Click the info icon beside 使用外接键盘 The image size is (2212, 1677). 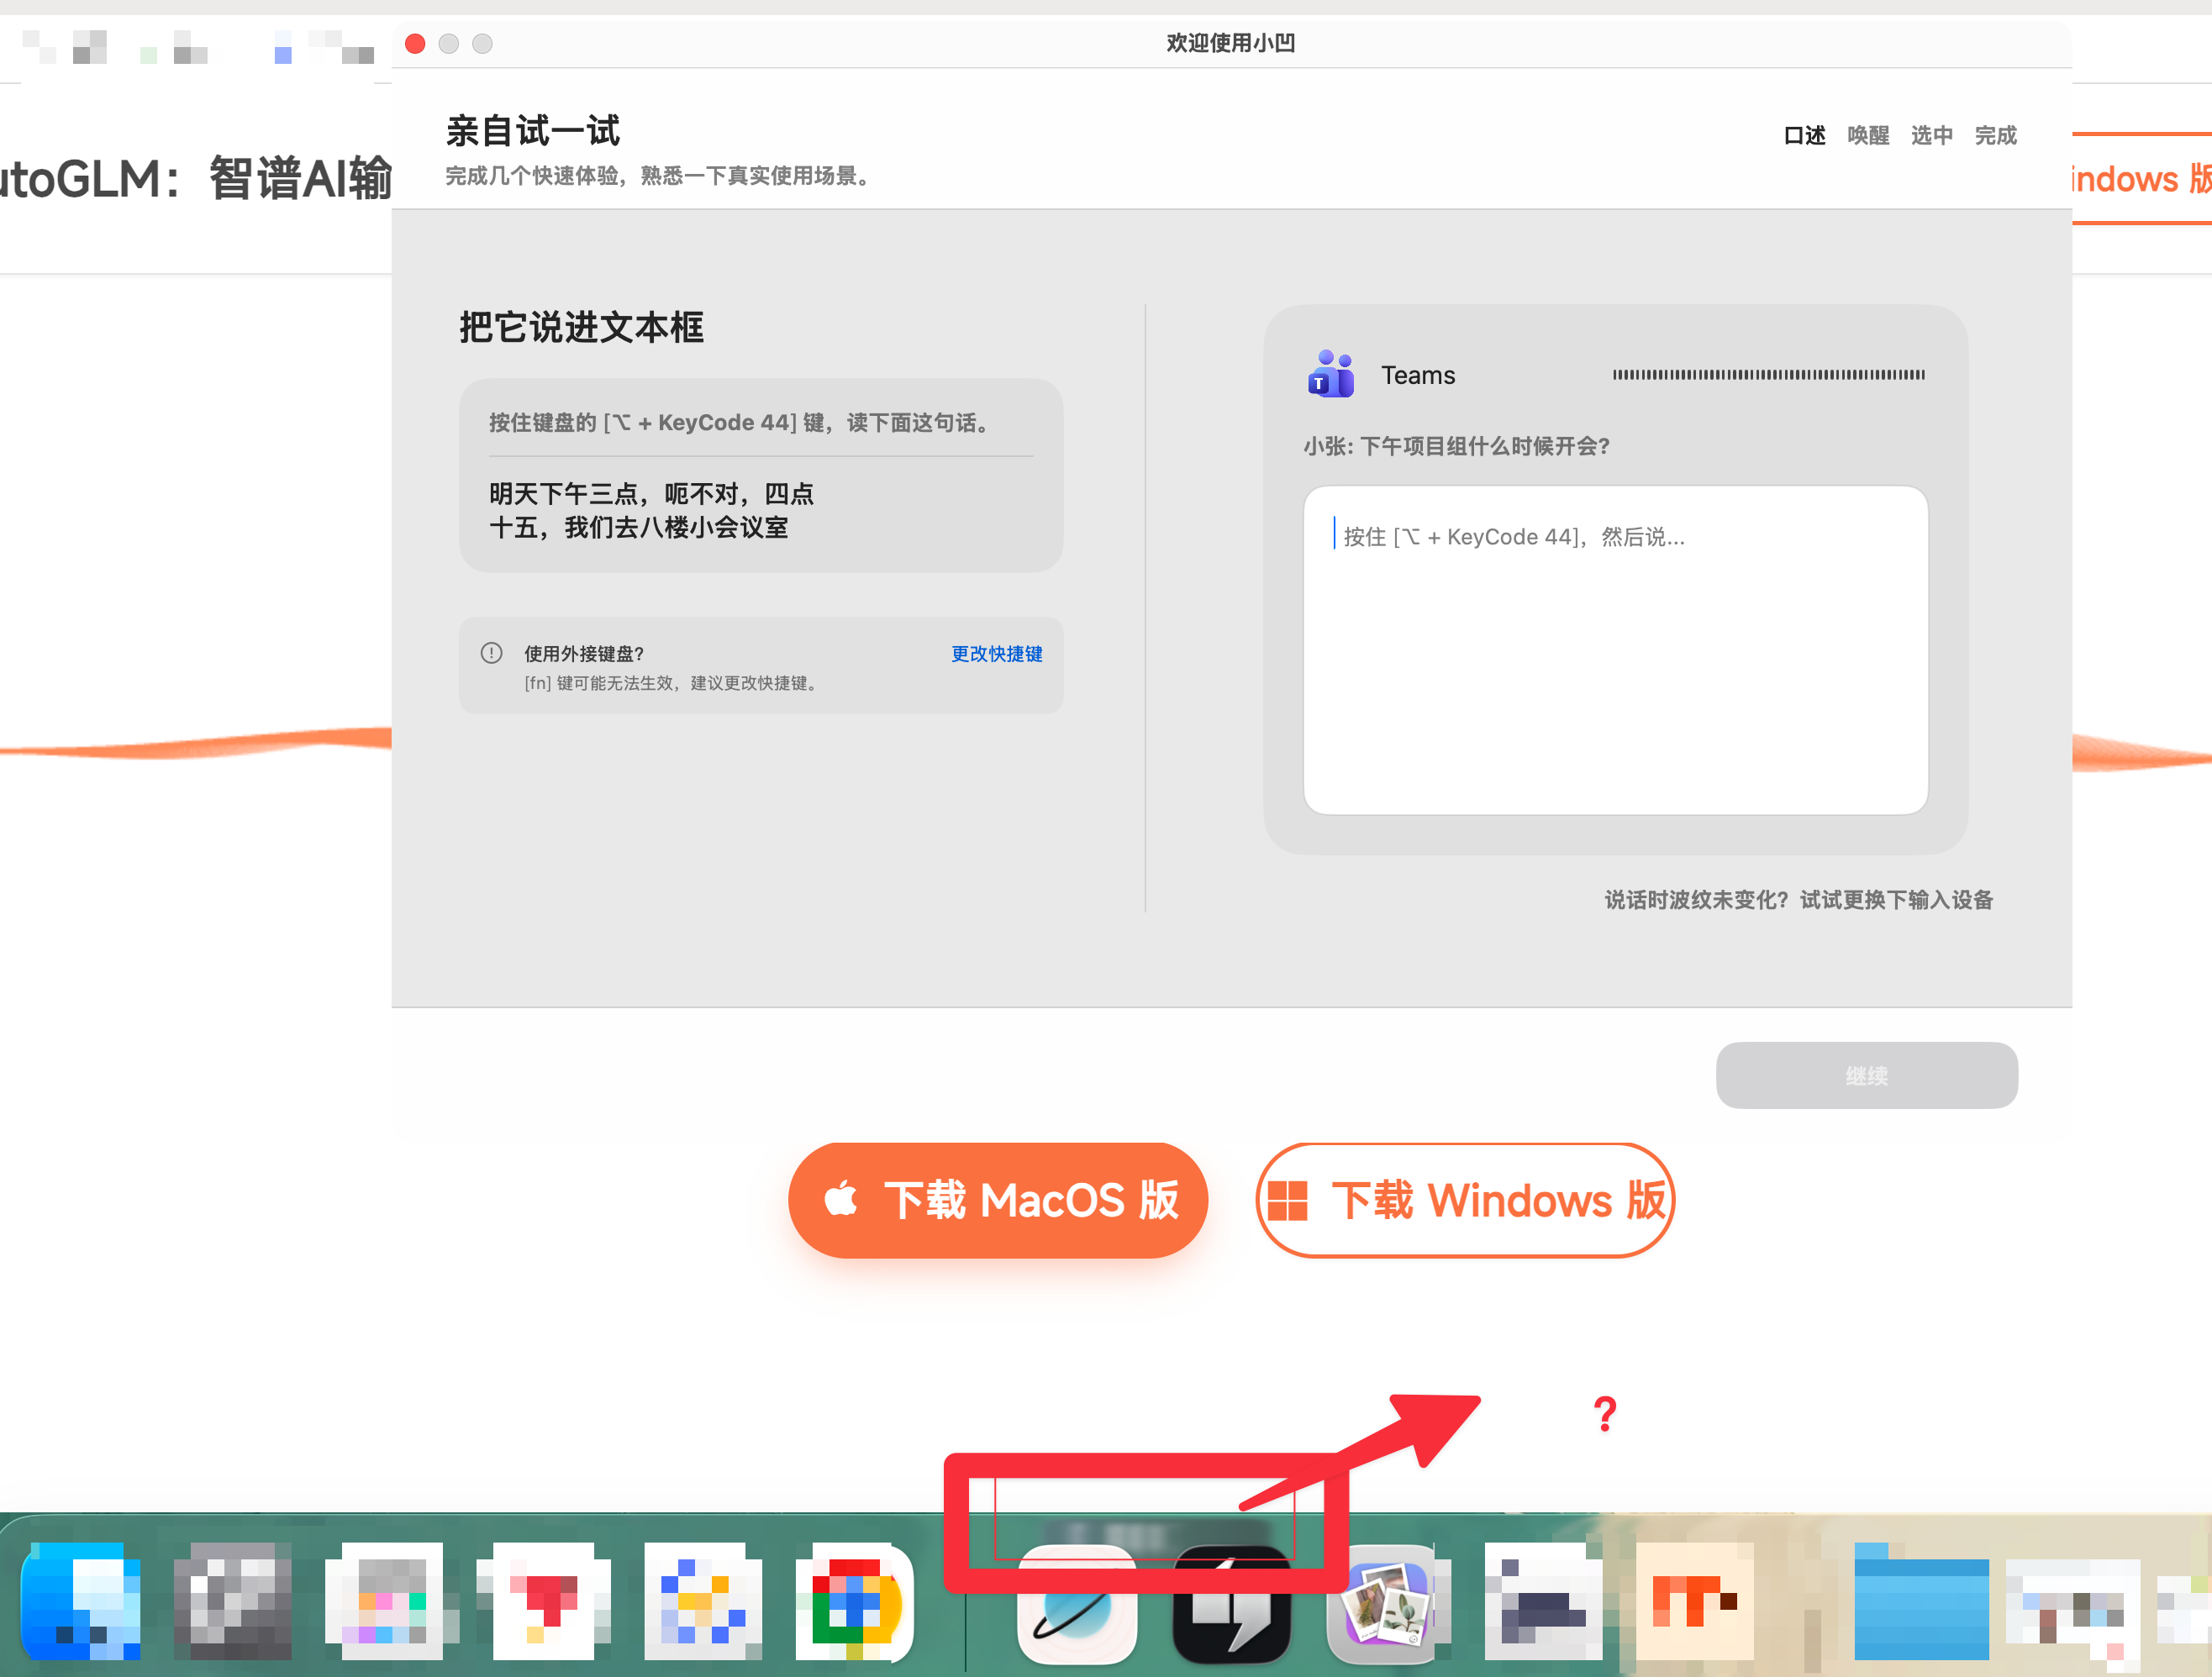[x=491, y=653]
